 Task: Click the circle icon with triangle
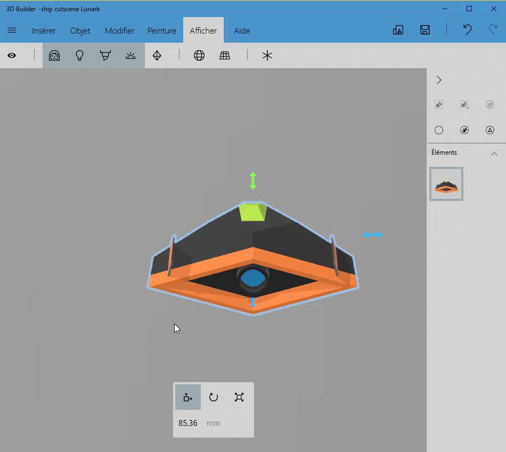490,130
